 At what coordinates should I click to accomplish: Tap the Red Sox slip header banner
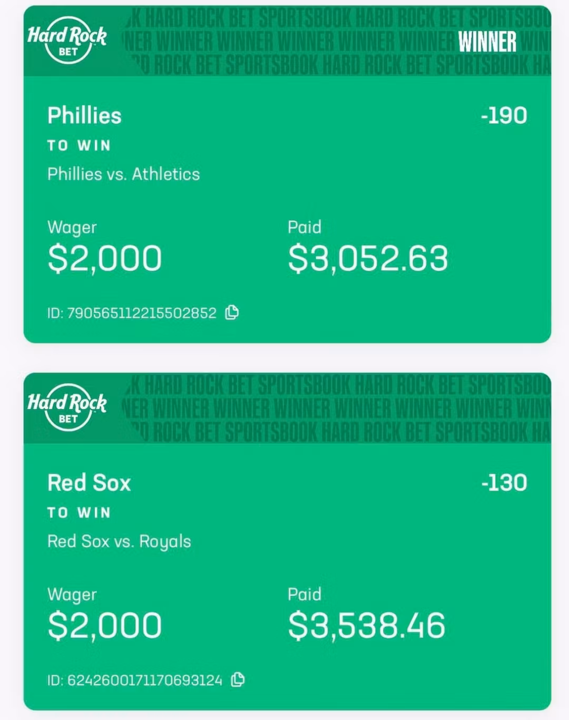pyautogui.click(x=287, y=408)
